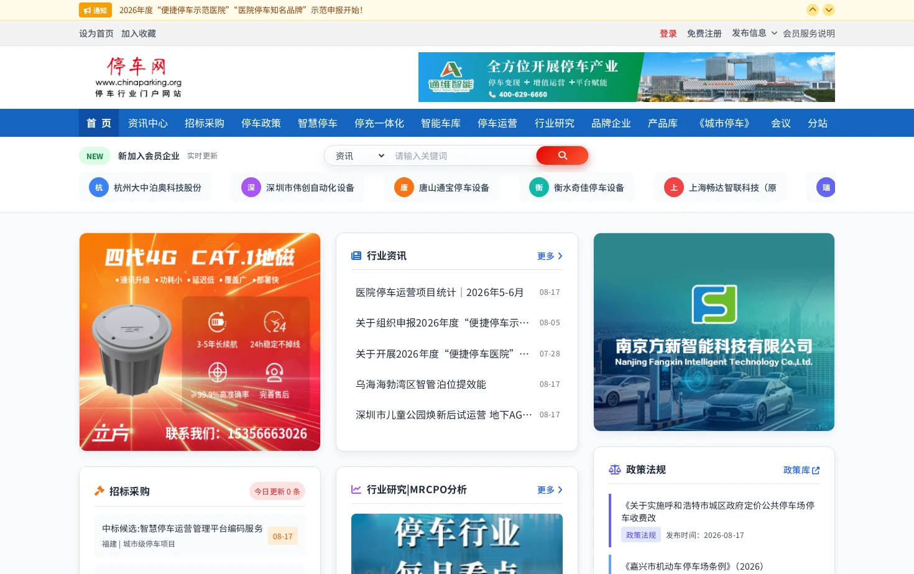Show next notice with down arrow
Viewport: 914px width, 574px height.
click(x=829, y=10)
